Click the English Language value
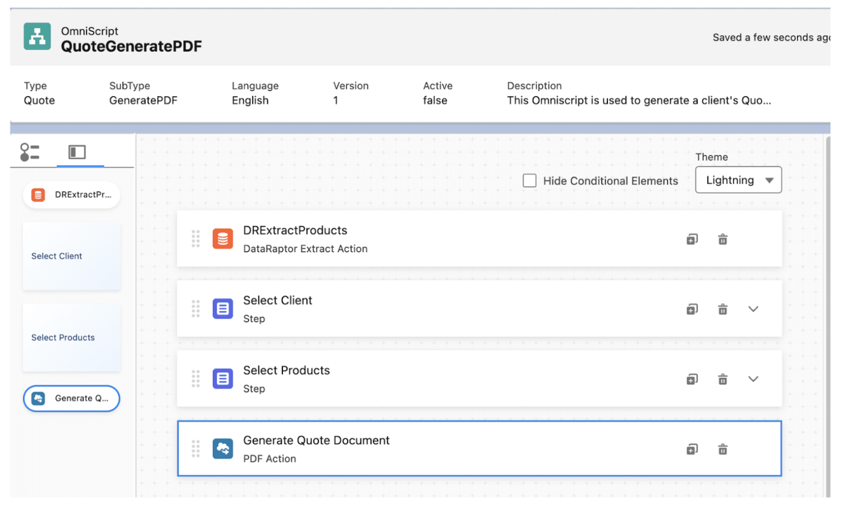The height and width of the screenshot is (510, 842). 250,101
